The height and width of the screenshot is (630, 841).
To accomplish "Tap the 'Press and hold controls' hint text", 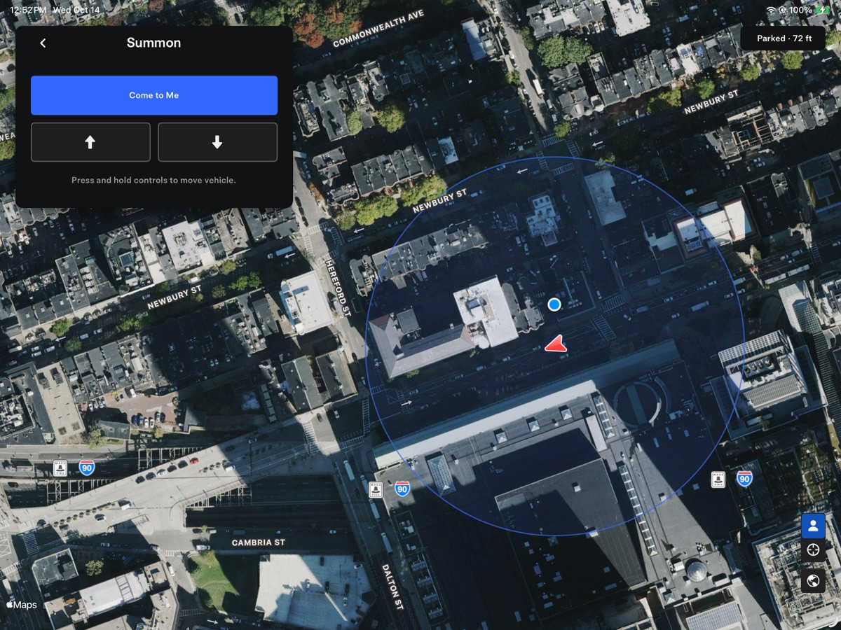I will (x=153, y=180).
